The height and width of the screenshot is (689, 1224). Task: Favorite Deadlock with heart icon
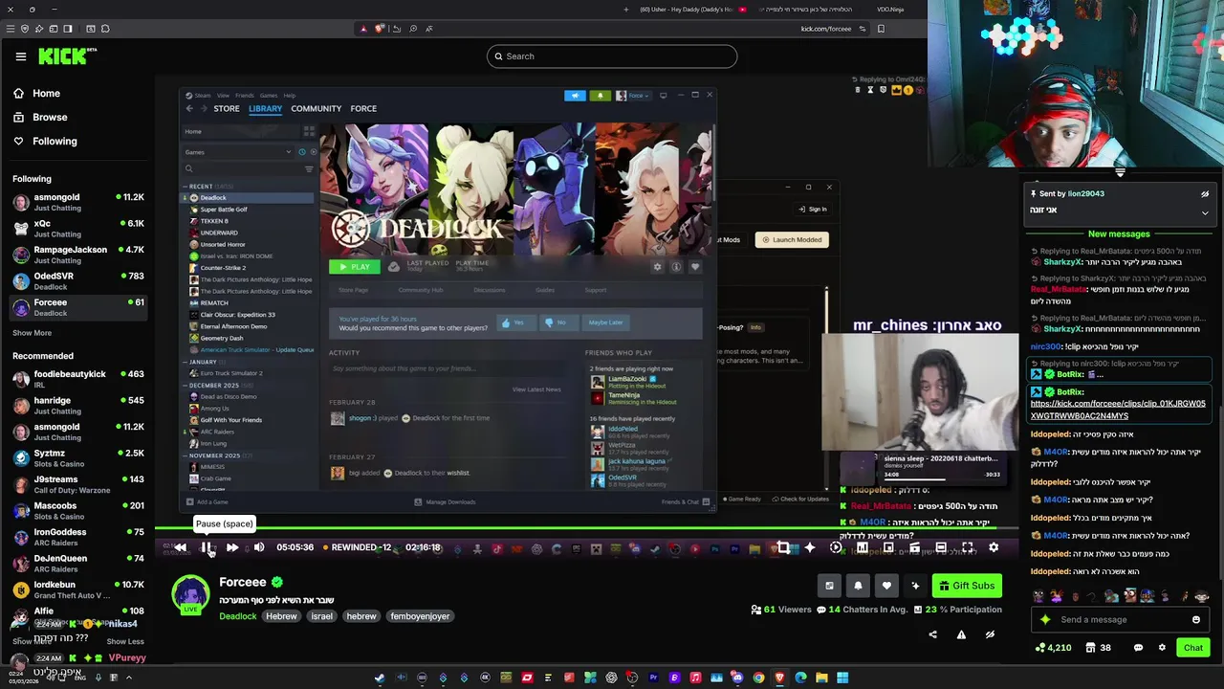[x=695, y=267]
